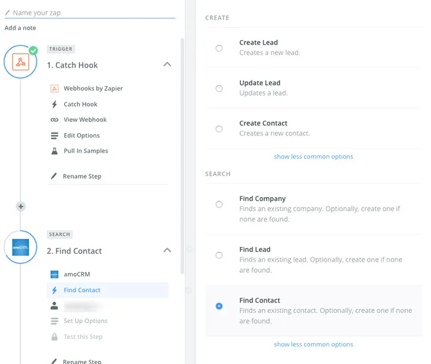The width and height of the screenshot is (431, 364).
Task: Collapse the Find Contact step chevron
Action: pos(167,250)
